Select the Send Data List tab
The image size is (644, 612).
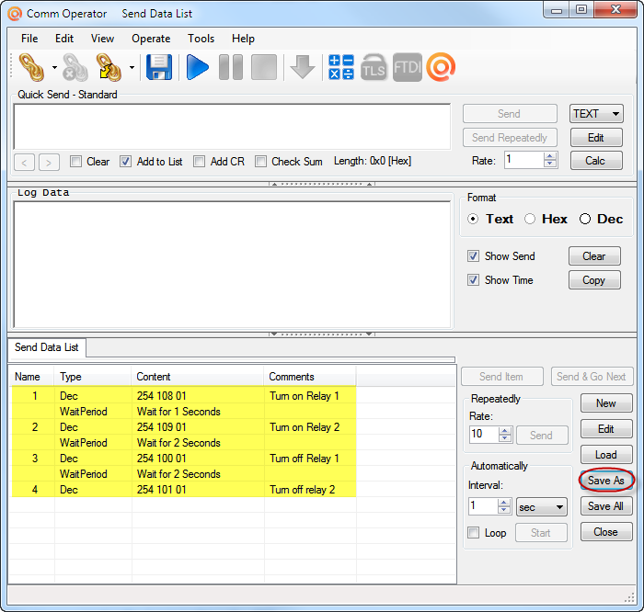pyautogui.click(x=46, y=347)
